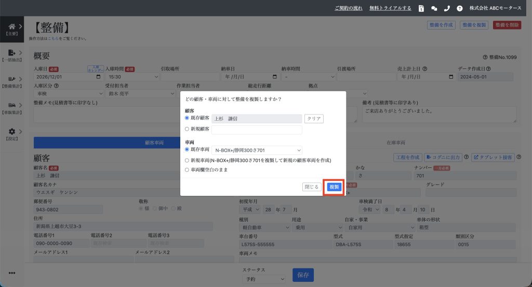Click the クリア button beside customer name
The width and height of the screenshot is (532, 287).
pyautogui.click(x=314, y=119)
